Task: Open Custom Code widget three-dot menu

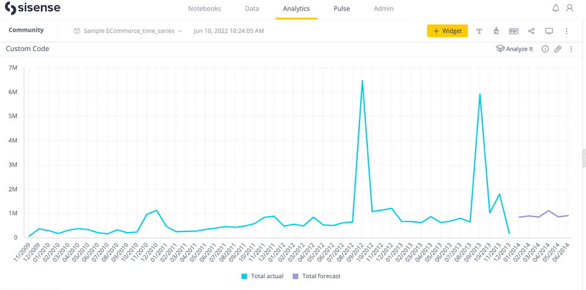Action: pyautogui.click(x=571, y=49)
